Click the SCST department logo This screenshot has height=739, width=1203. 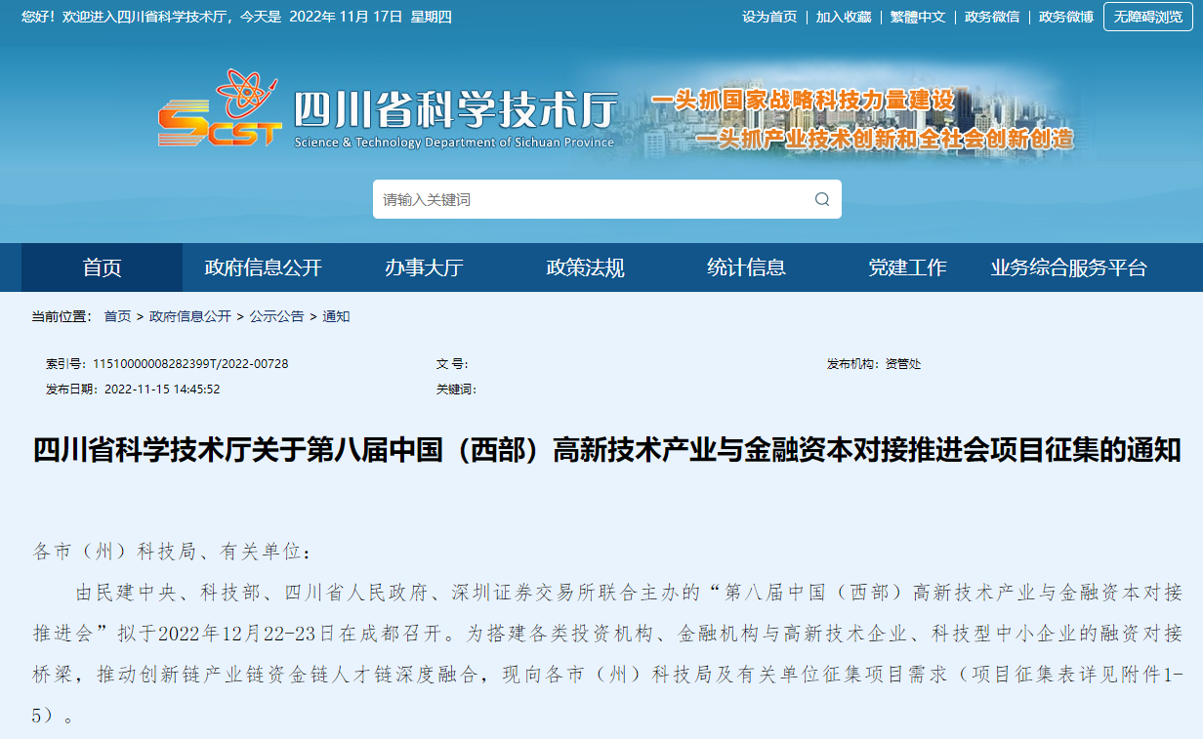(220, 110)
